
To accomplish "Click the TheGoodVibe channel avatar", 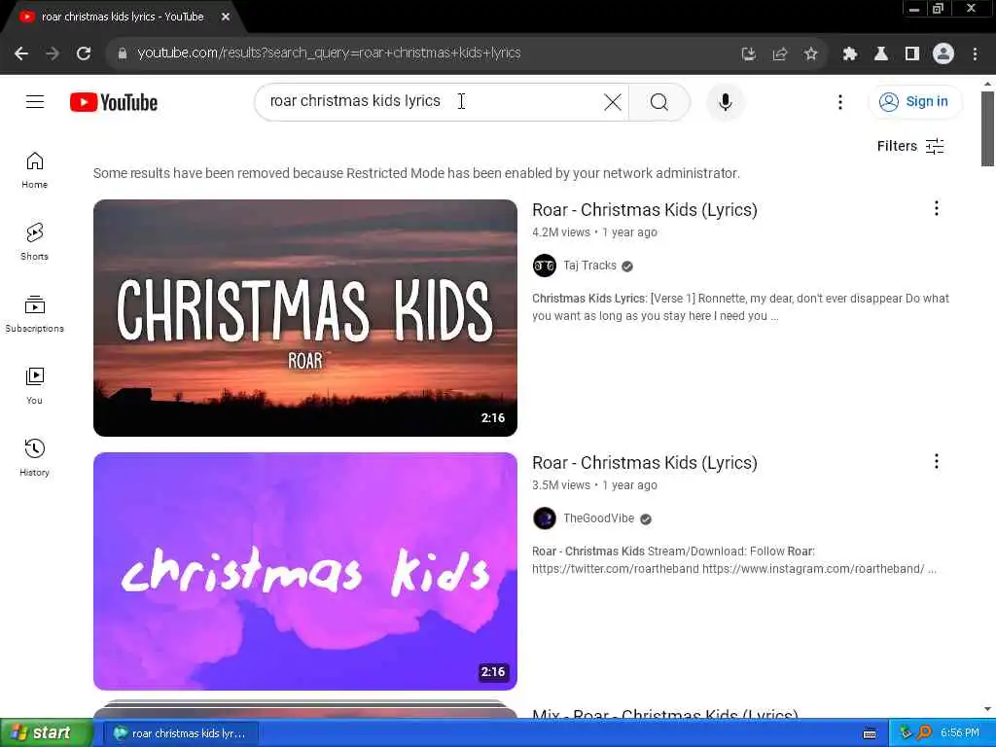I will tap(545, 518).
